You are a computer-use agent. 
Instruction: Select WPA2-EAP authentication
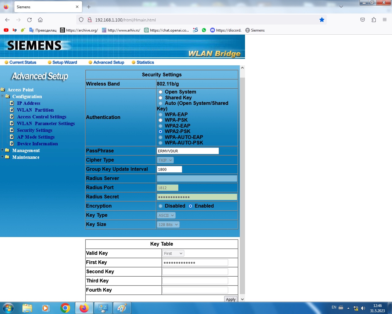(x=160, y=126)
